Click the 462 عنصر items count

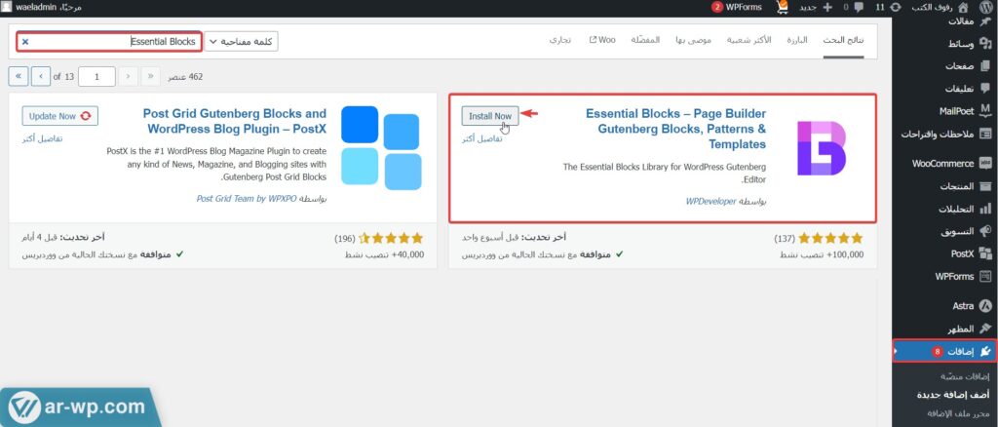pos(185,76)
